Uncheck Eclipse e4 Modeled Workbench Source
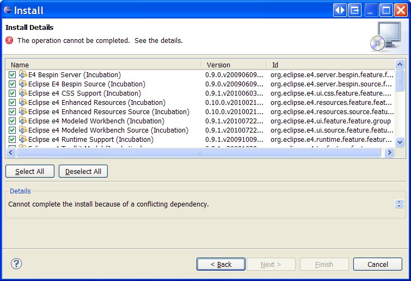411x281 pixels. coord(12,130)
